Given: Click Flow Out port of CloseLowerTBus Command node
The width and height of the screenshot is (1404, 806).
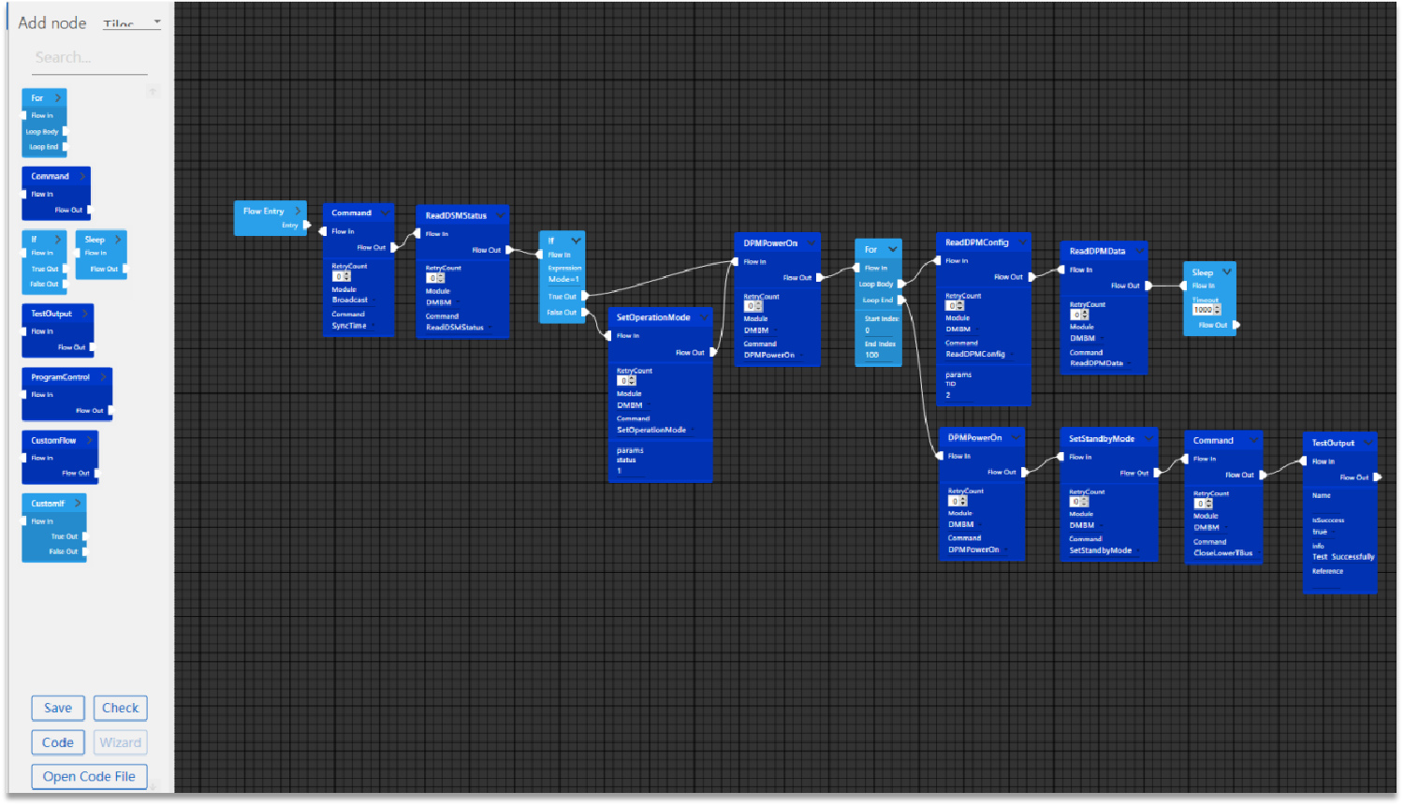Looking at the screenshot, I should tap(1263, 475).
